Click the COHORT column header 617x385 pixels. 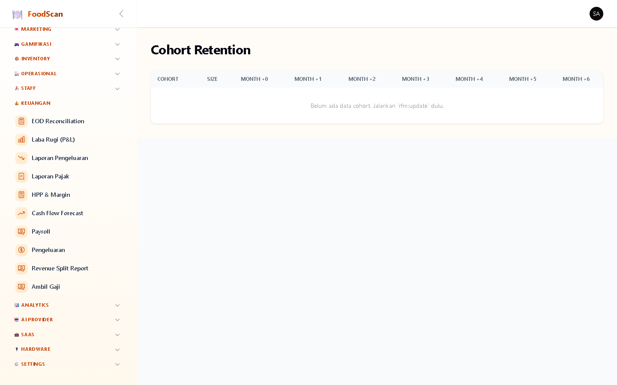click(x=168, y=79)
